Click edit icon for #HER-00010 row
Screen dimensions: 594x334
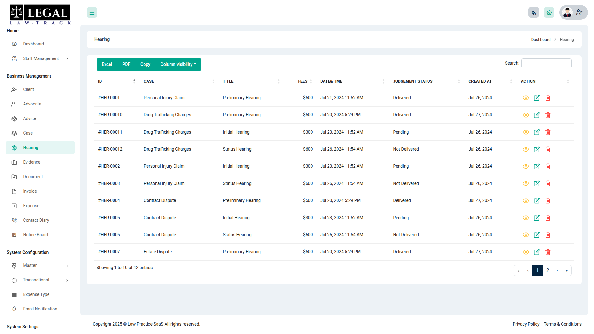(x=537, y=115)
